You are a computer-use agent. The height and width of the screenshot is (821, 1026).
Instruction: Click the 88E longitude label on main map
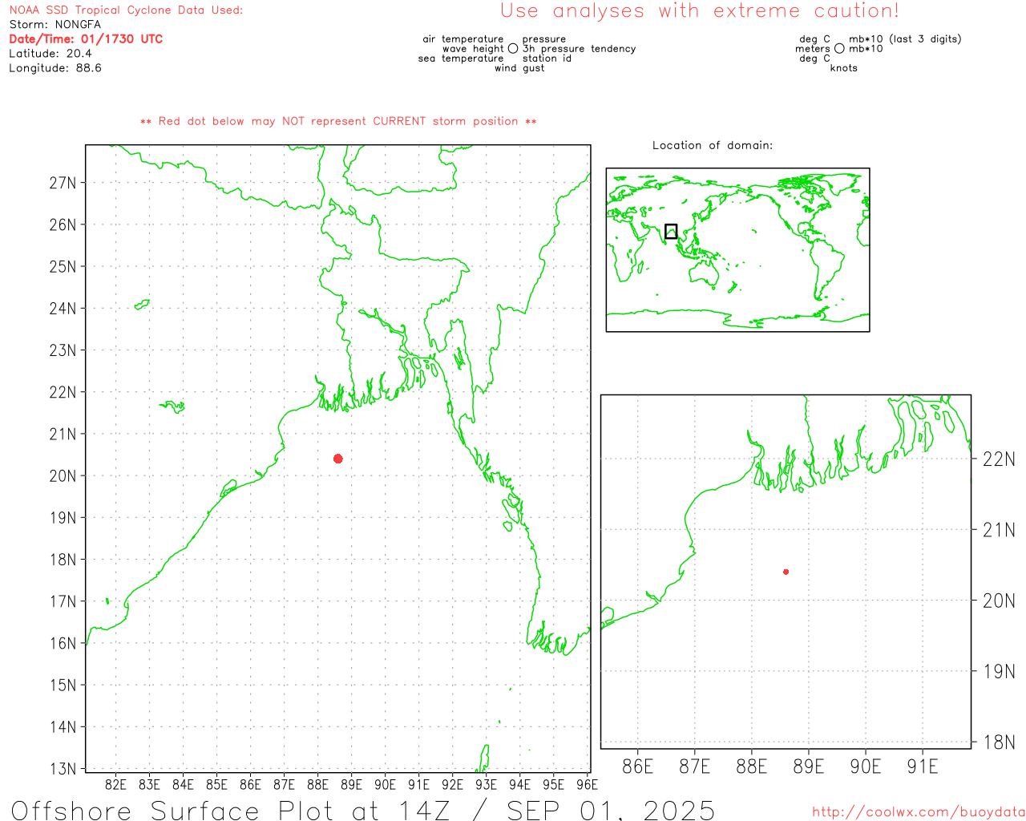click(318, 785)
